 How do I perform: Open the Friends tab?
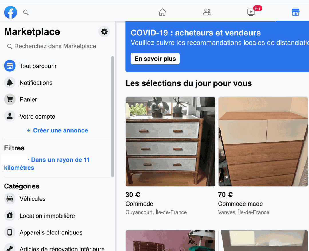tap(207, 12)
